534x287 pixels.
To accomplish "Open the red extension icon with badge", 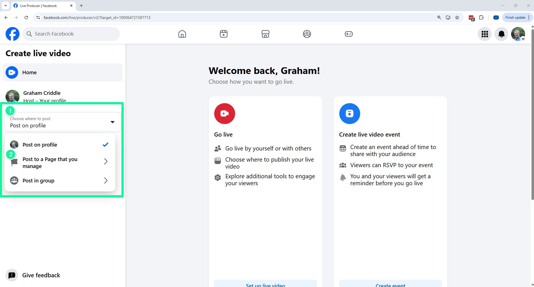I will [x=471, y=18].
